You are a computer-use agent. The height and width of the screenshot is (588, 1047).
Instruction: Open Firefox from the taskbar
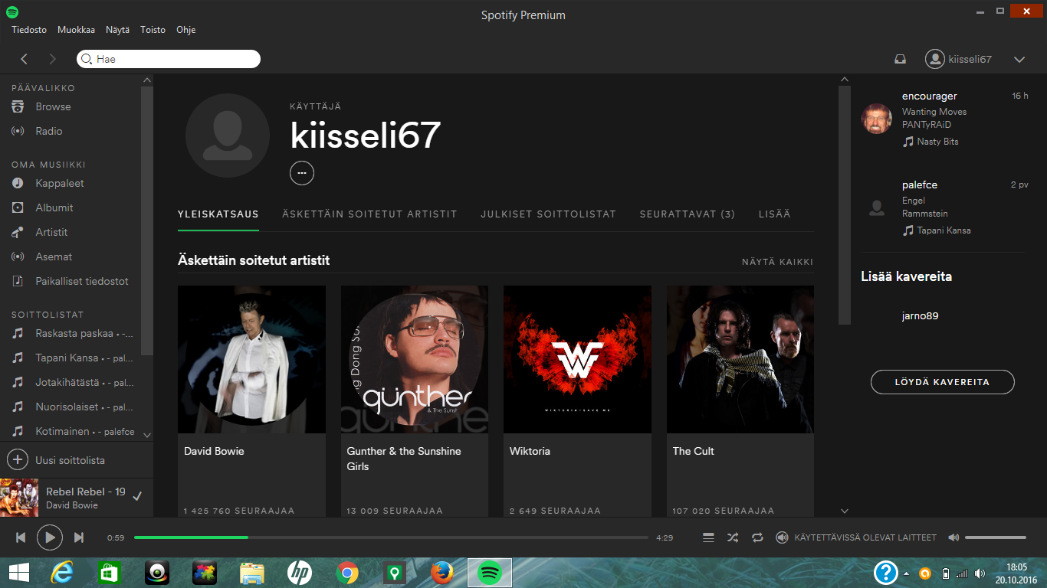point(441,573)
